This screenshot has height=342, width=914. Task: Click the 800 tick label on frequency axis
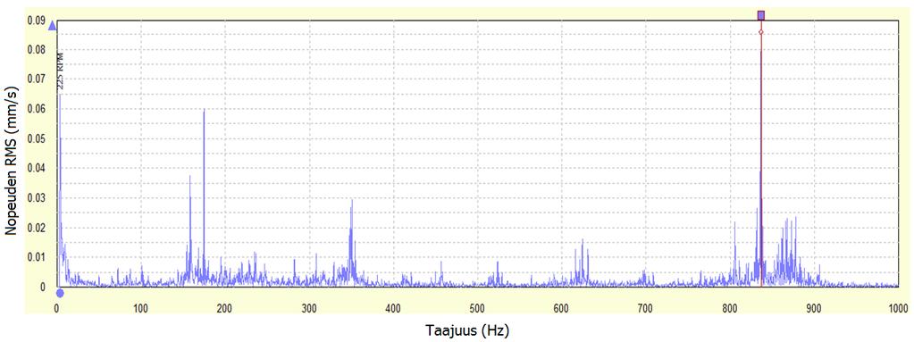(x=729, y=307)
